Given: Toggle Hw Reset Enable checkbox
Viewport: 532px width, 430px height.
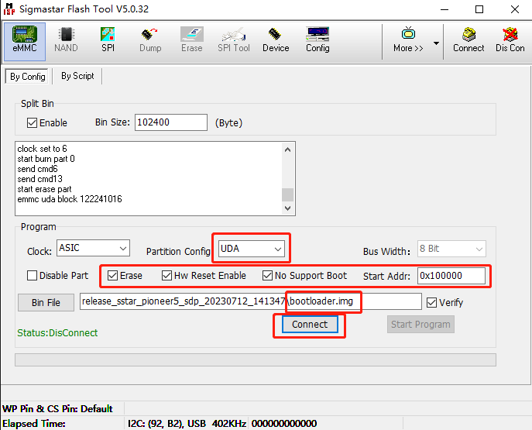Looking at the screenshot, I should pos(167,275).
